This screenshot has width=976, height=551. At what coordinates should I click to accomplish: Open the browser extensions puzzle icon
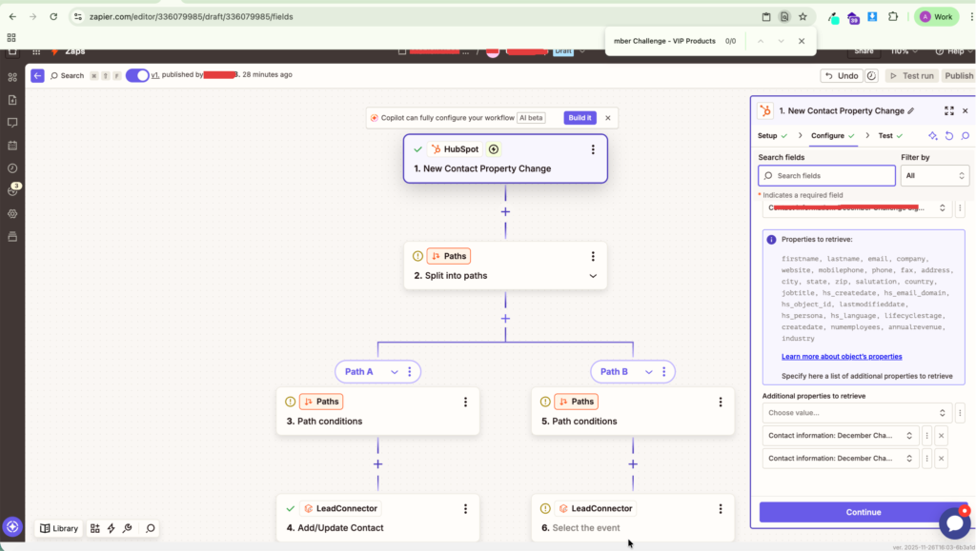click(x=892, y=17)
